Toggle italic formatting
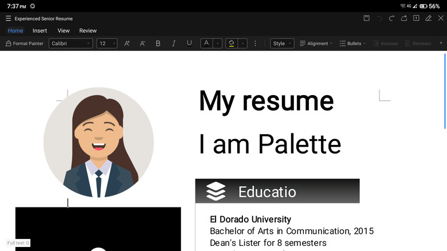Viewport: 447px width, 251px height. (174, 44)
